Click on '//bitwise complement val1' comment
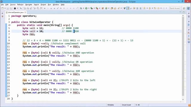Screen dimensions: 191x107 click(x=68, y=43)
